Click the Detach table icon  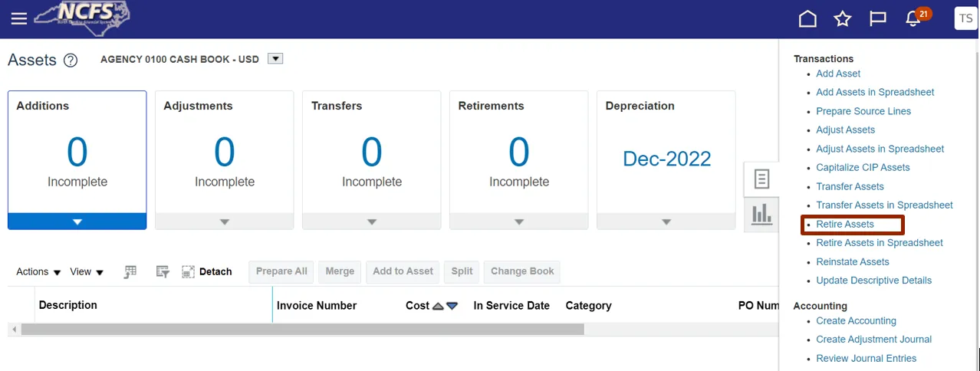[189, 271]
